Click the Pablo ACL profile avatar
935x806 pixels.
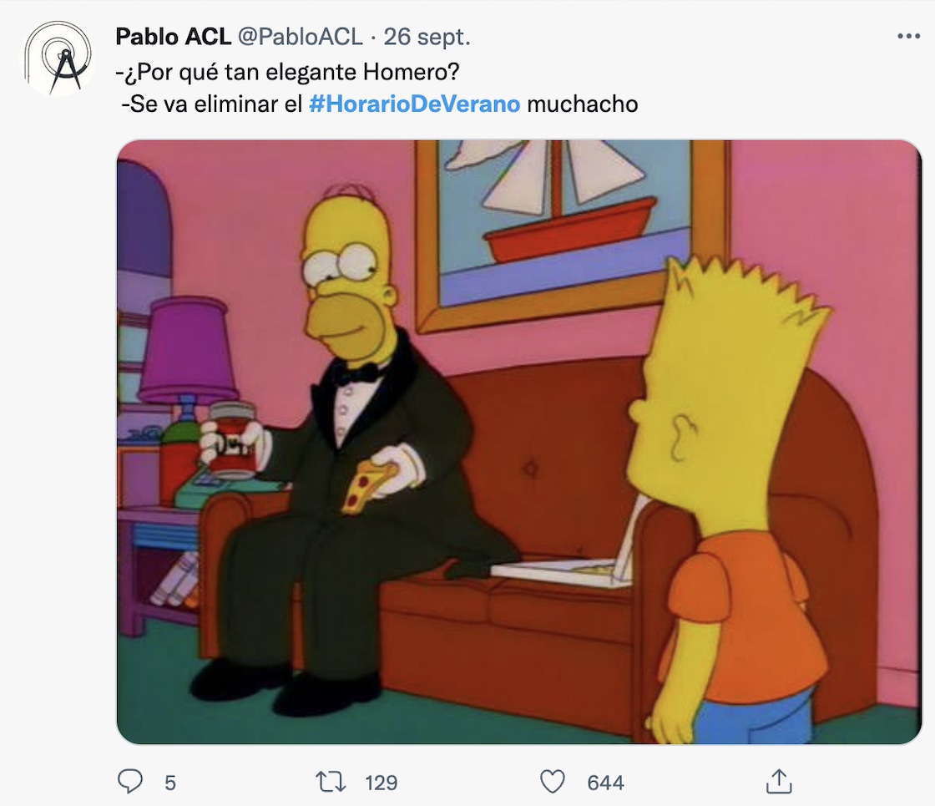(58, 58)
